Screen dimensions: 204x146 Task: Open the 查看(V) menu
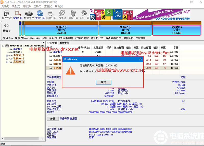[48, 6]
